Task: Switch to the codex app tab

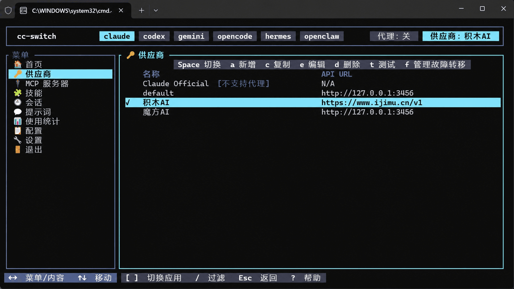Action: tap(154, 36)
